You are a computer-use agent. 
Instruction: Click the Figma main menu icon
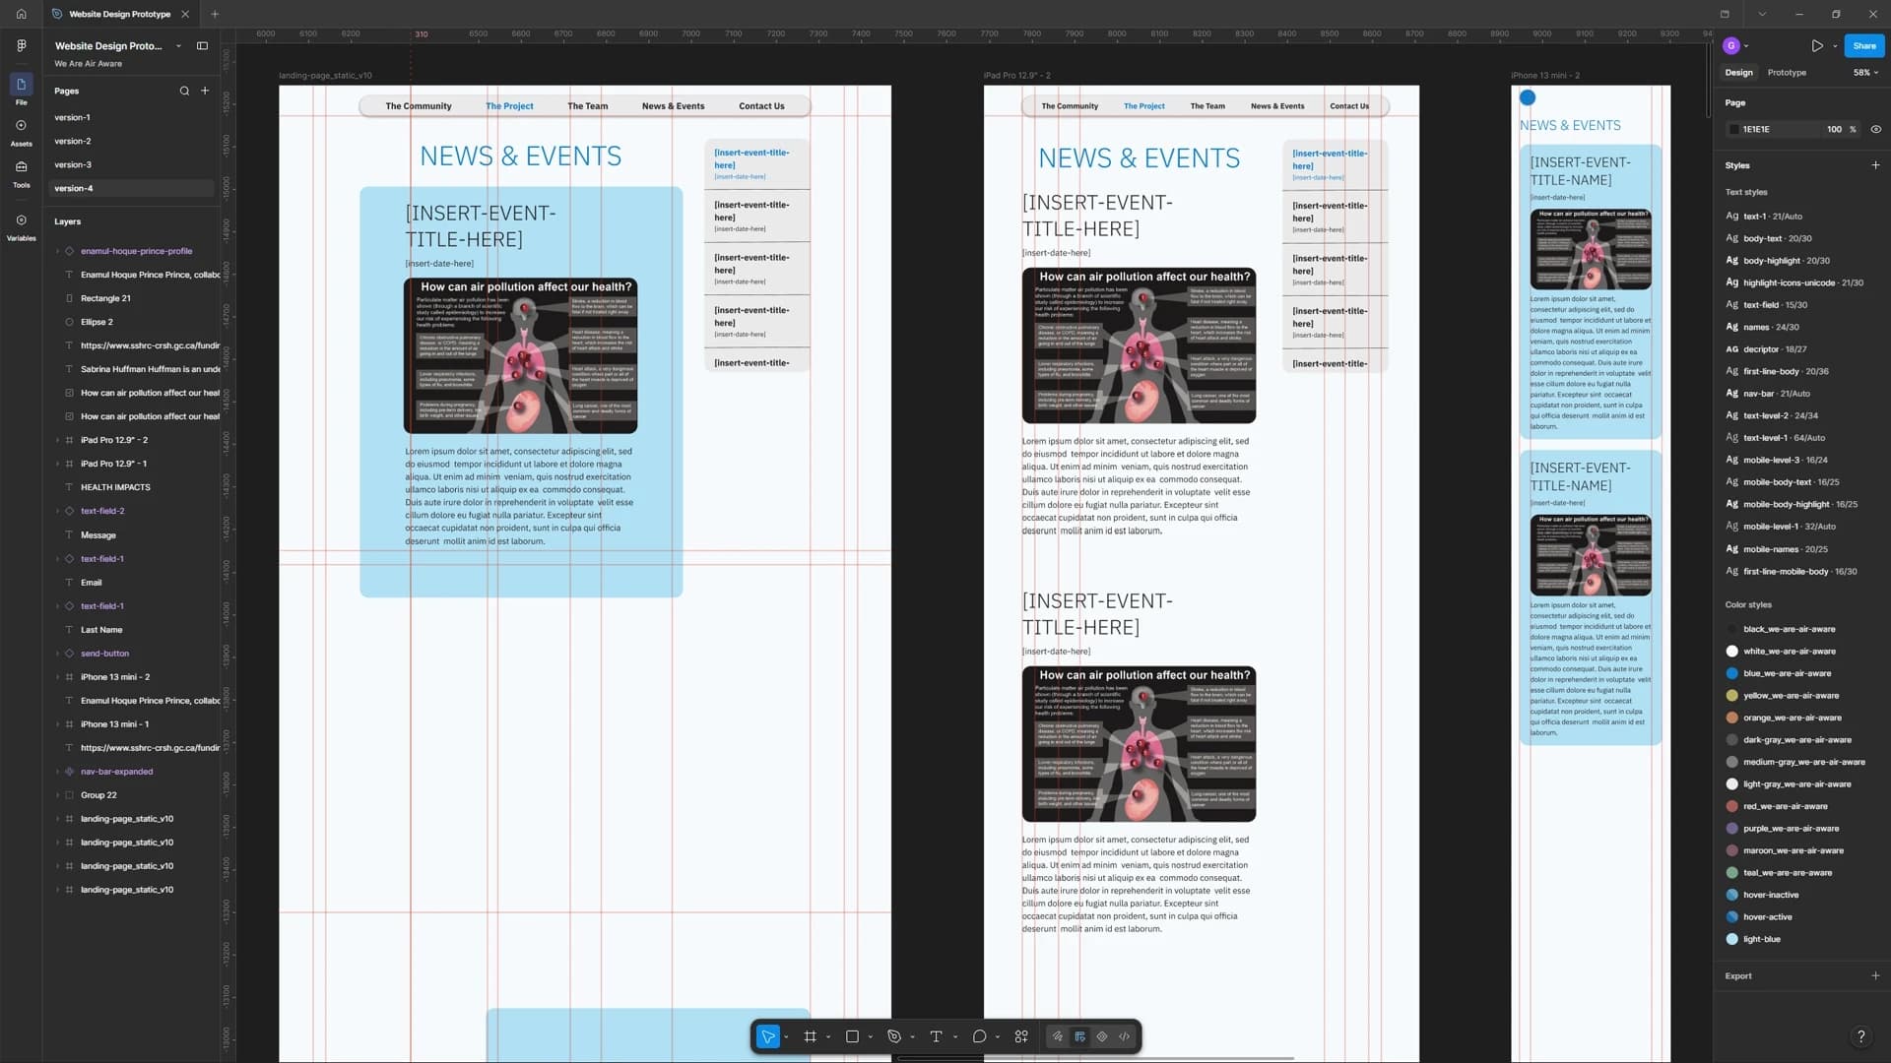tap(21, 45)
